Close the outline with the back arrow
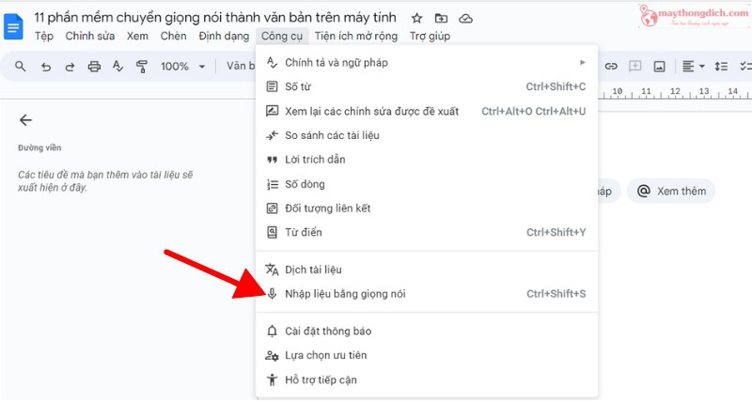This screenshot has height=401, width=752. (25, 120)
